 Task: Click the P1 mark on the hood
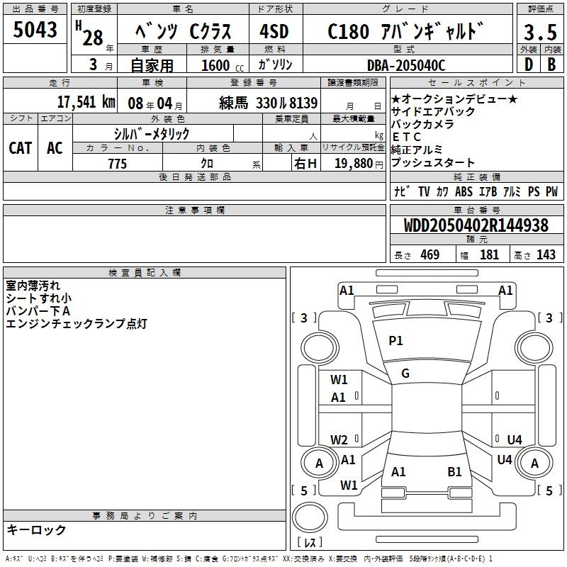(395, 341)
